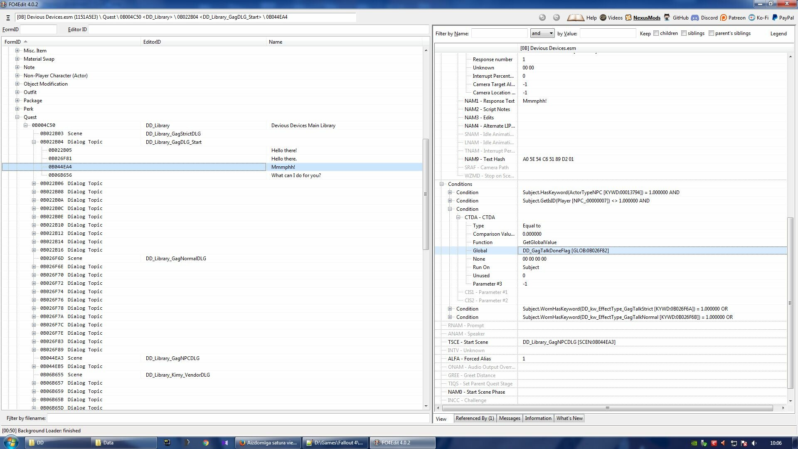Screen dimensions: 798x449
Task: Open Chrome from the taskbar
Action: [206, 443]
